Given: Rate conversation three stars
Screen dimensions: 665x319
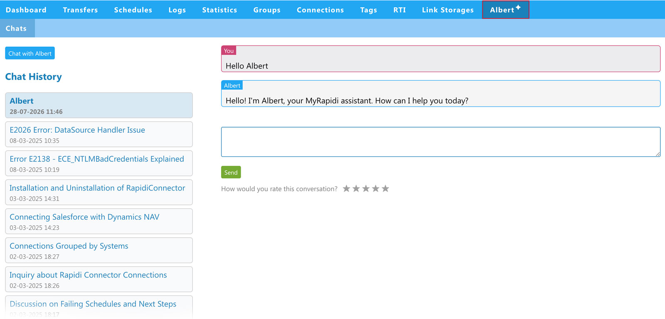Looking at the screenshot, I should (366, 189).
